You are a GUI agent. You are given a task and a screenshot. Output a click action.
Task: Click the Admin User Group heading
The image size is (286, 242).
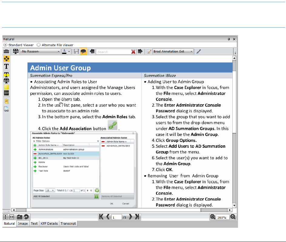(x=60, y=68)
